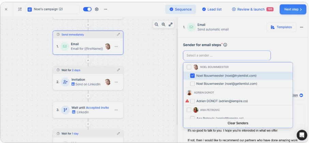Edit the Wait for 2 days delay pencil
Viewport: 309px width, 143px height.
click(118, 70)
